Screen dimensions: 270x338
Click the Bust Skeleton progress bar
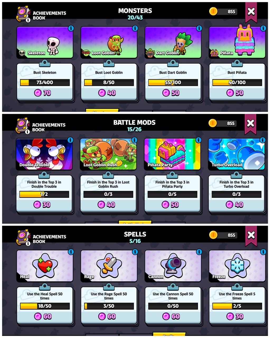(45, 82)
